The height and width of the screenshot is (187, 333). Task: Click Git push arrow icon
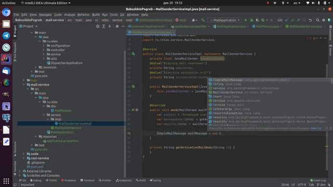tap(298, 20)
